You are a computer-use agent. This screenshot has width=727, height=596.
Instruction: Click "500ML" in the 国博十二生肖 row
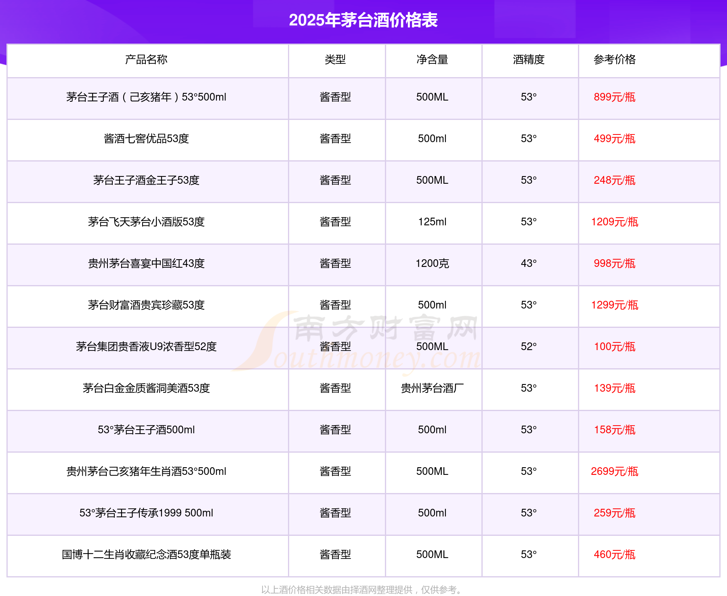click(432, 554)
